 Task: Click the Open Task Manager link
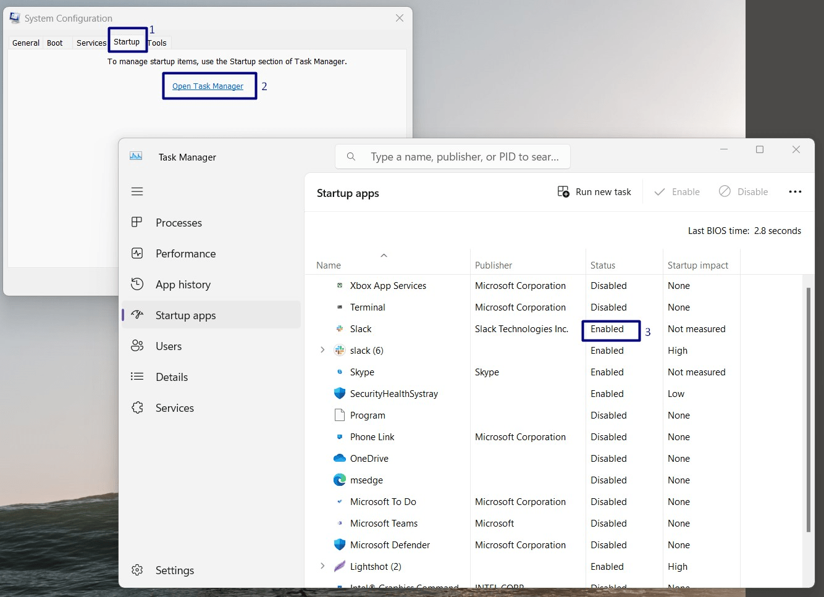tap(208, 86)
